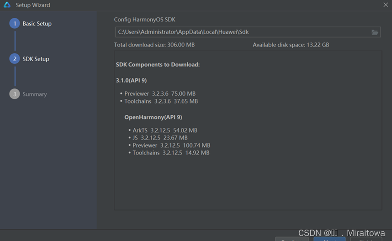Click 'Toolchains 3.2.3.6 37.65 MB' line
This screenshot has width=392, height=241.
161,101
